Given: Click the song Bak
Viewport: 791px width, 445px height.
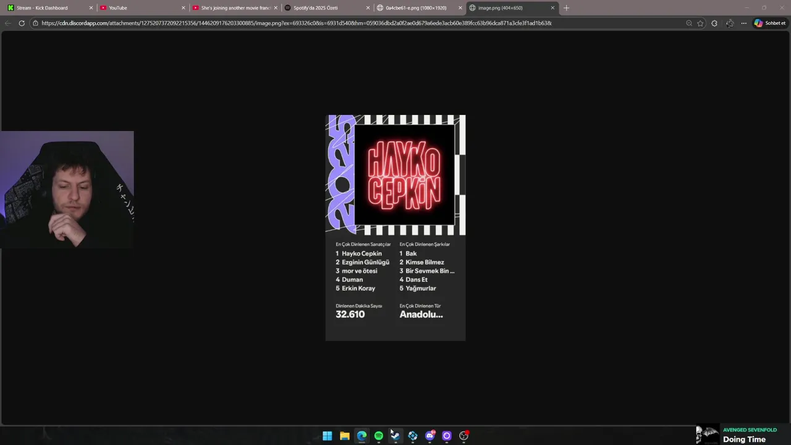Looking at the screenshot, I should coord(411,253).
